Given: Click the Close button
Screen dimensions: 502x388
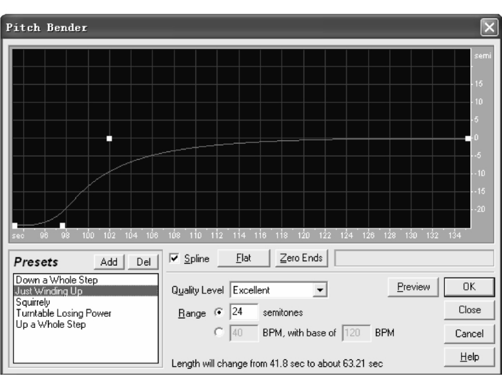Looking at the screenshot, I should (x=469, y=310).
